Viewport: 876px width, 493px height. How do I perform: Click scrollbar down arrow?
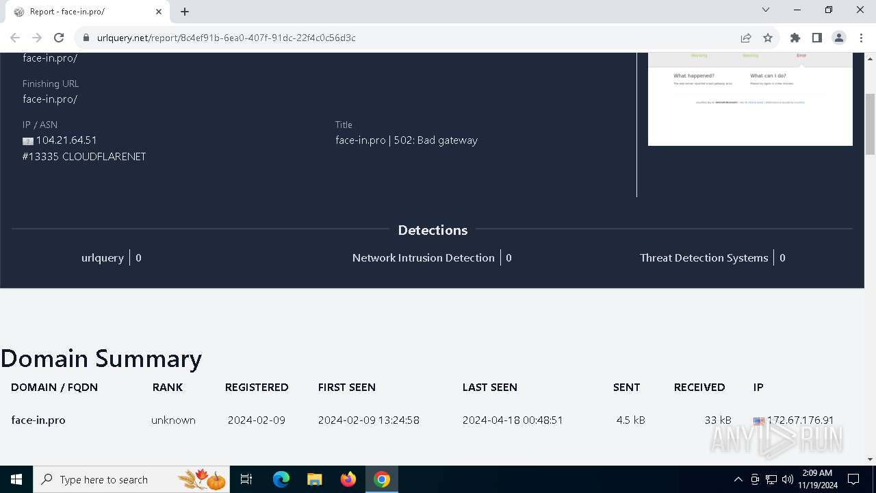coord(871,459)
